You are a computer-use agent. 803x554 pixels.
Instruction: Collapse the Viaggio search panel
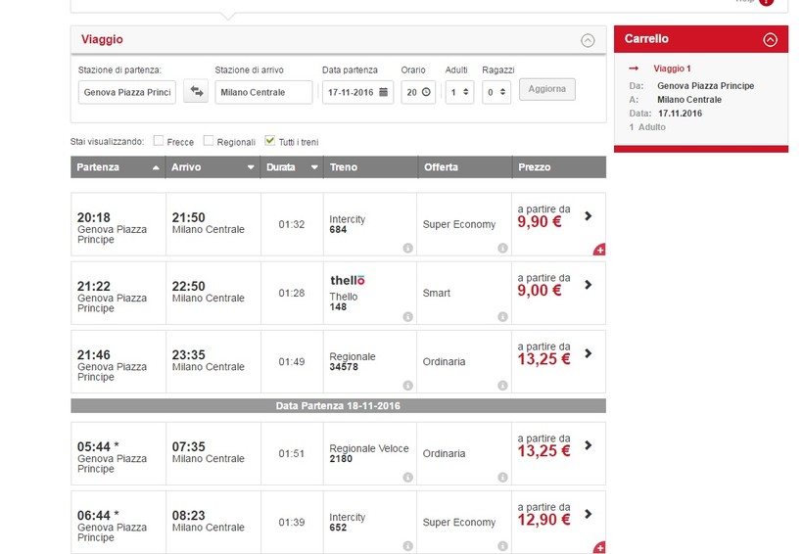coord(588,40)
